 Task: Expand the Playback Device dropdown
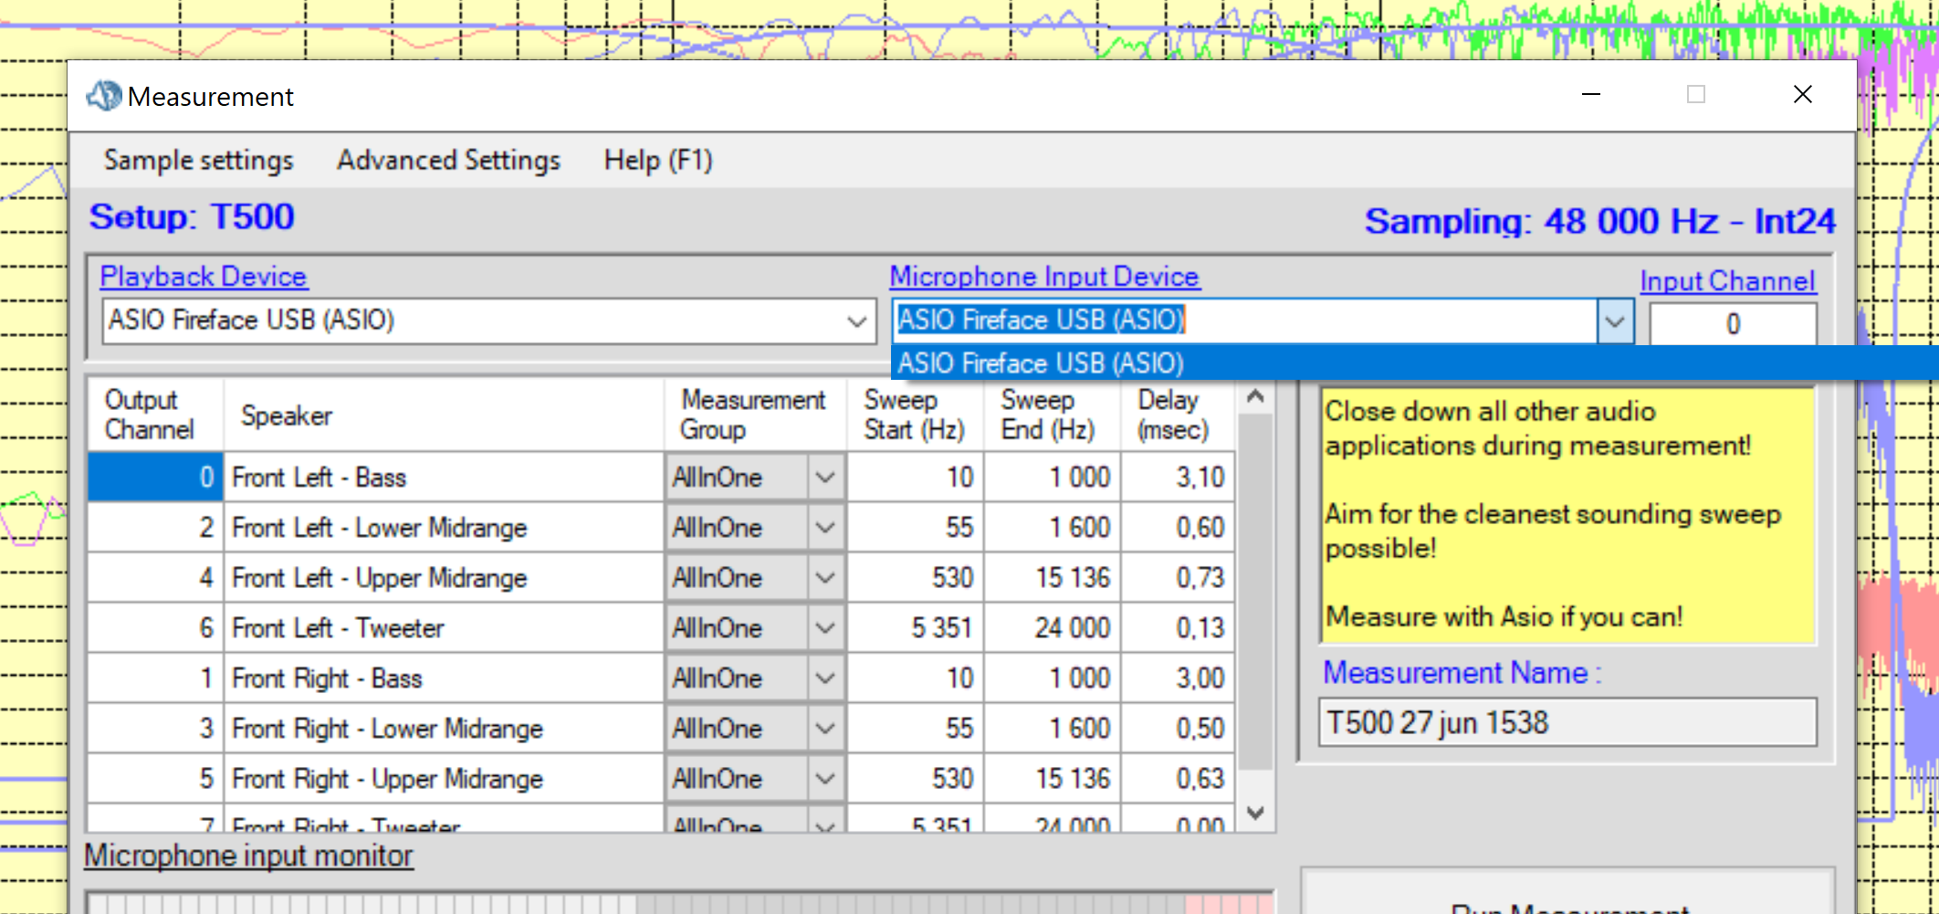click(855, 321)
